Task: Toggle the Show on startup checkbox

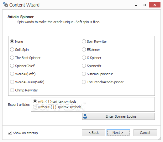Action: tap(10, 133)
